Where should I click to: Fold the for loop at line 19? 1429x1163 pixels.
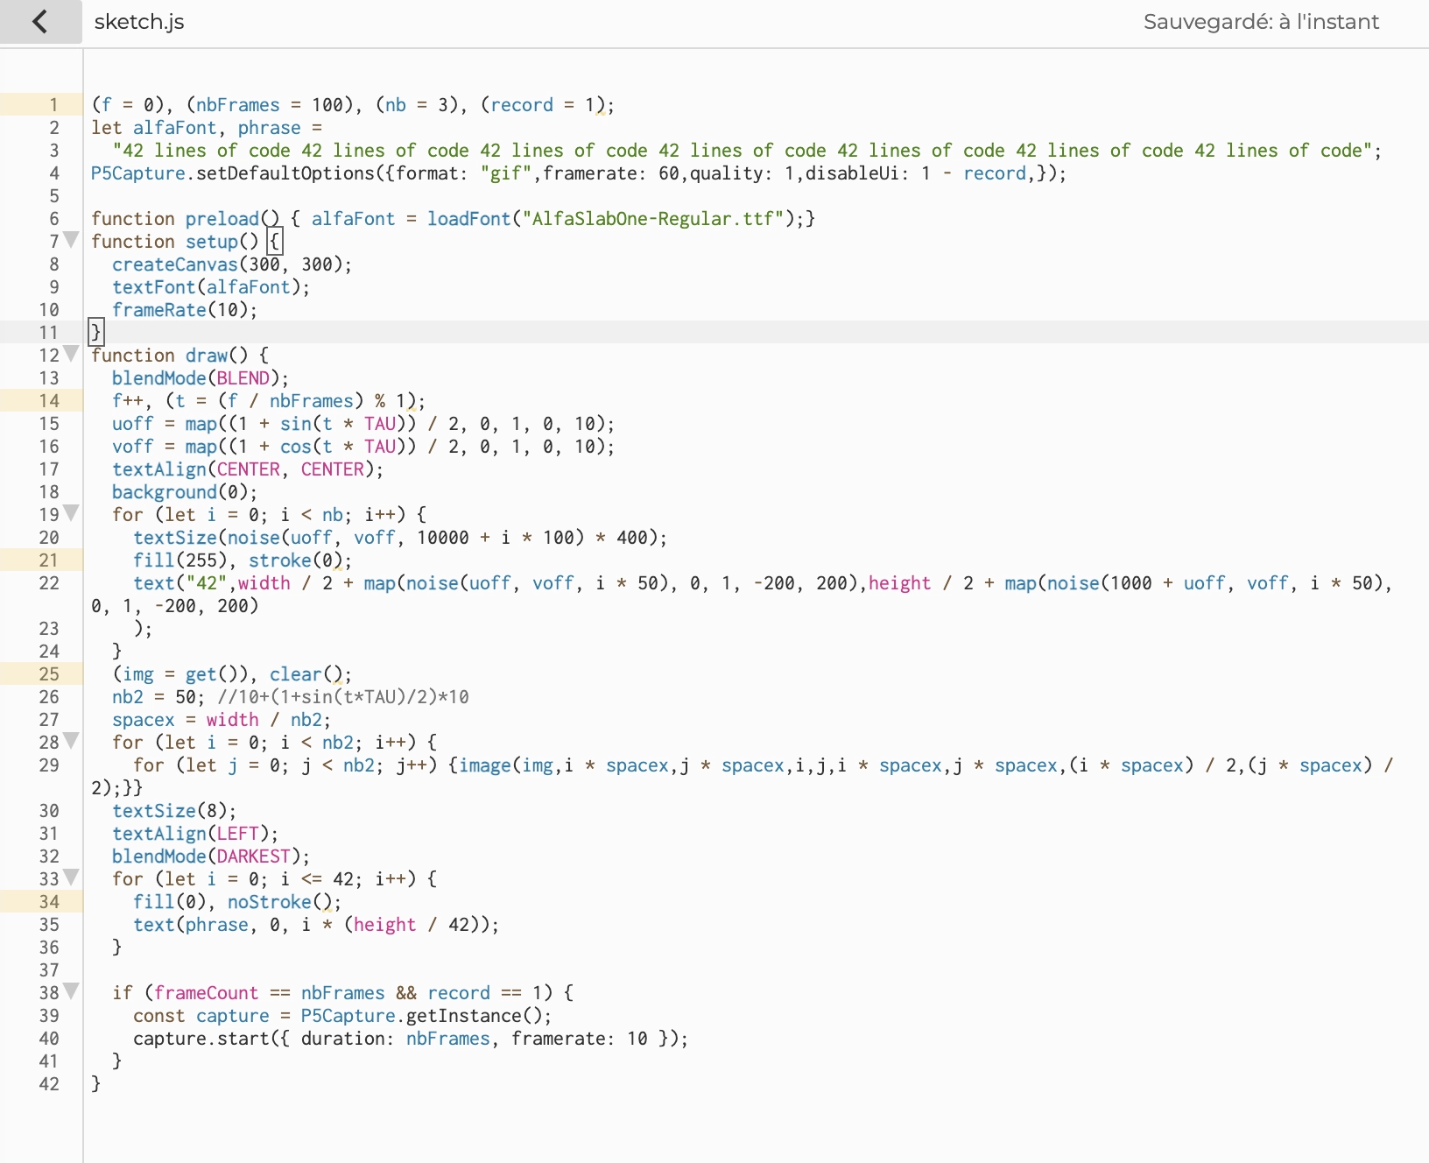point(71,513)
